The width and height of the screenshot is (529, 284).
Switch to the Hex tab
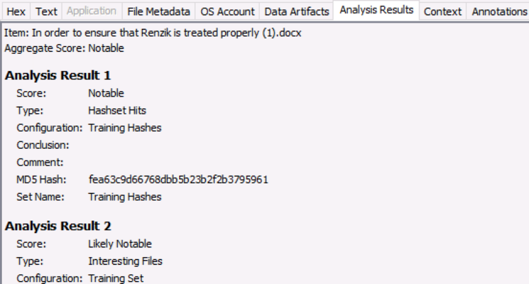click(17, 12)
